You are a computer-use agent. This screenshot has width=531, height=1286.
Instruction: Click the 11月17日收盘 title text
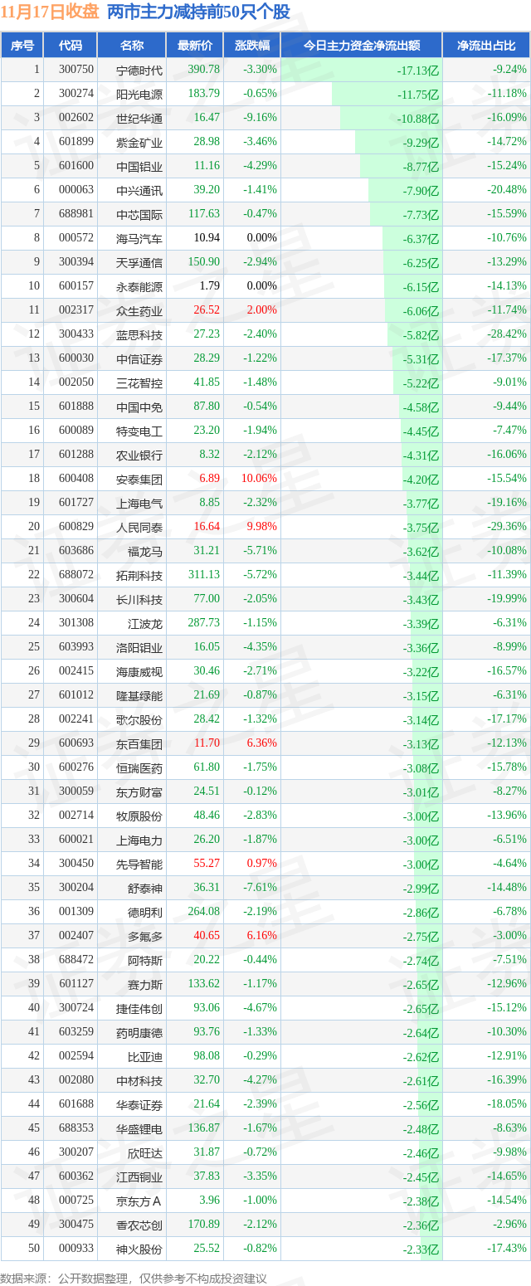(50, 12)
